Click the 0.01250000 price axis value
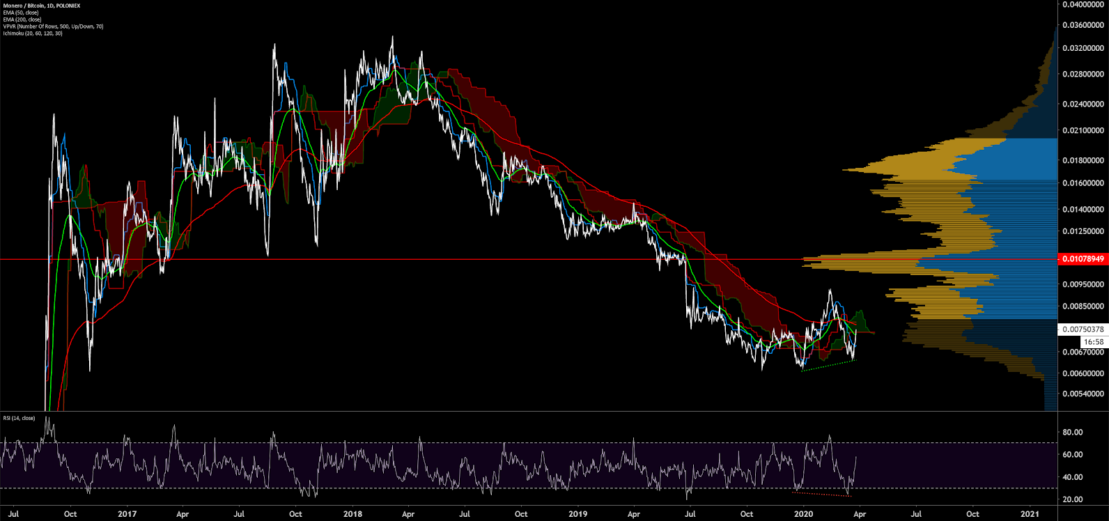This screenshot has height=521, width=1109. click(1083, 231)
